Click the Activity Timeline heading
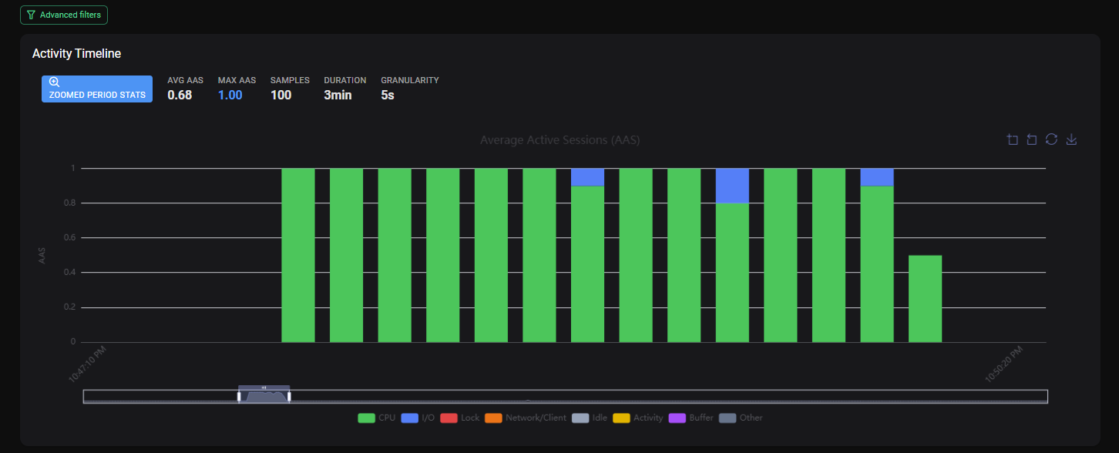1119x453 pixels. pyautogui.click(x=76, y=54)
